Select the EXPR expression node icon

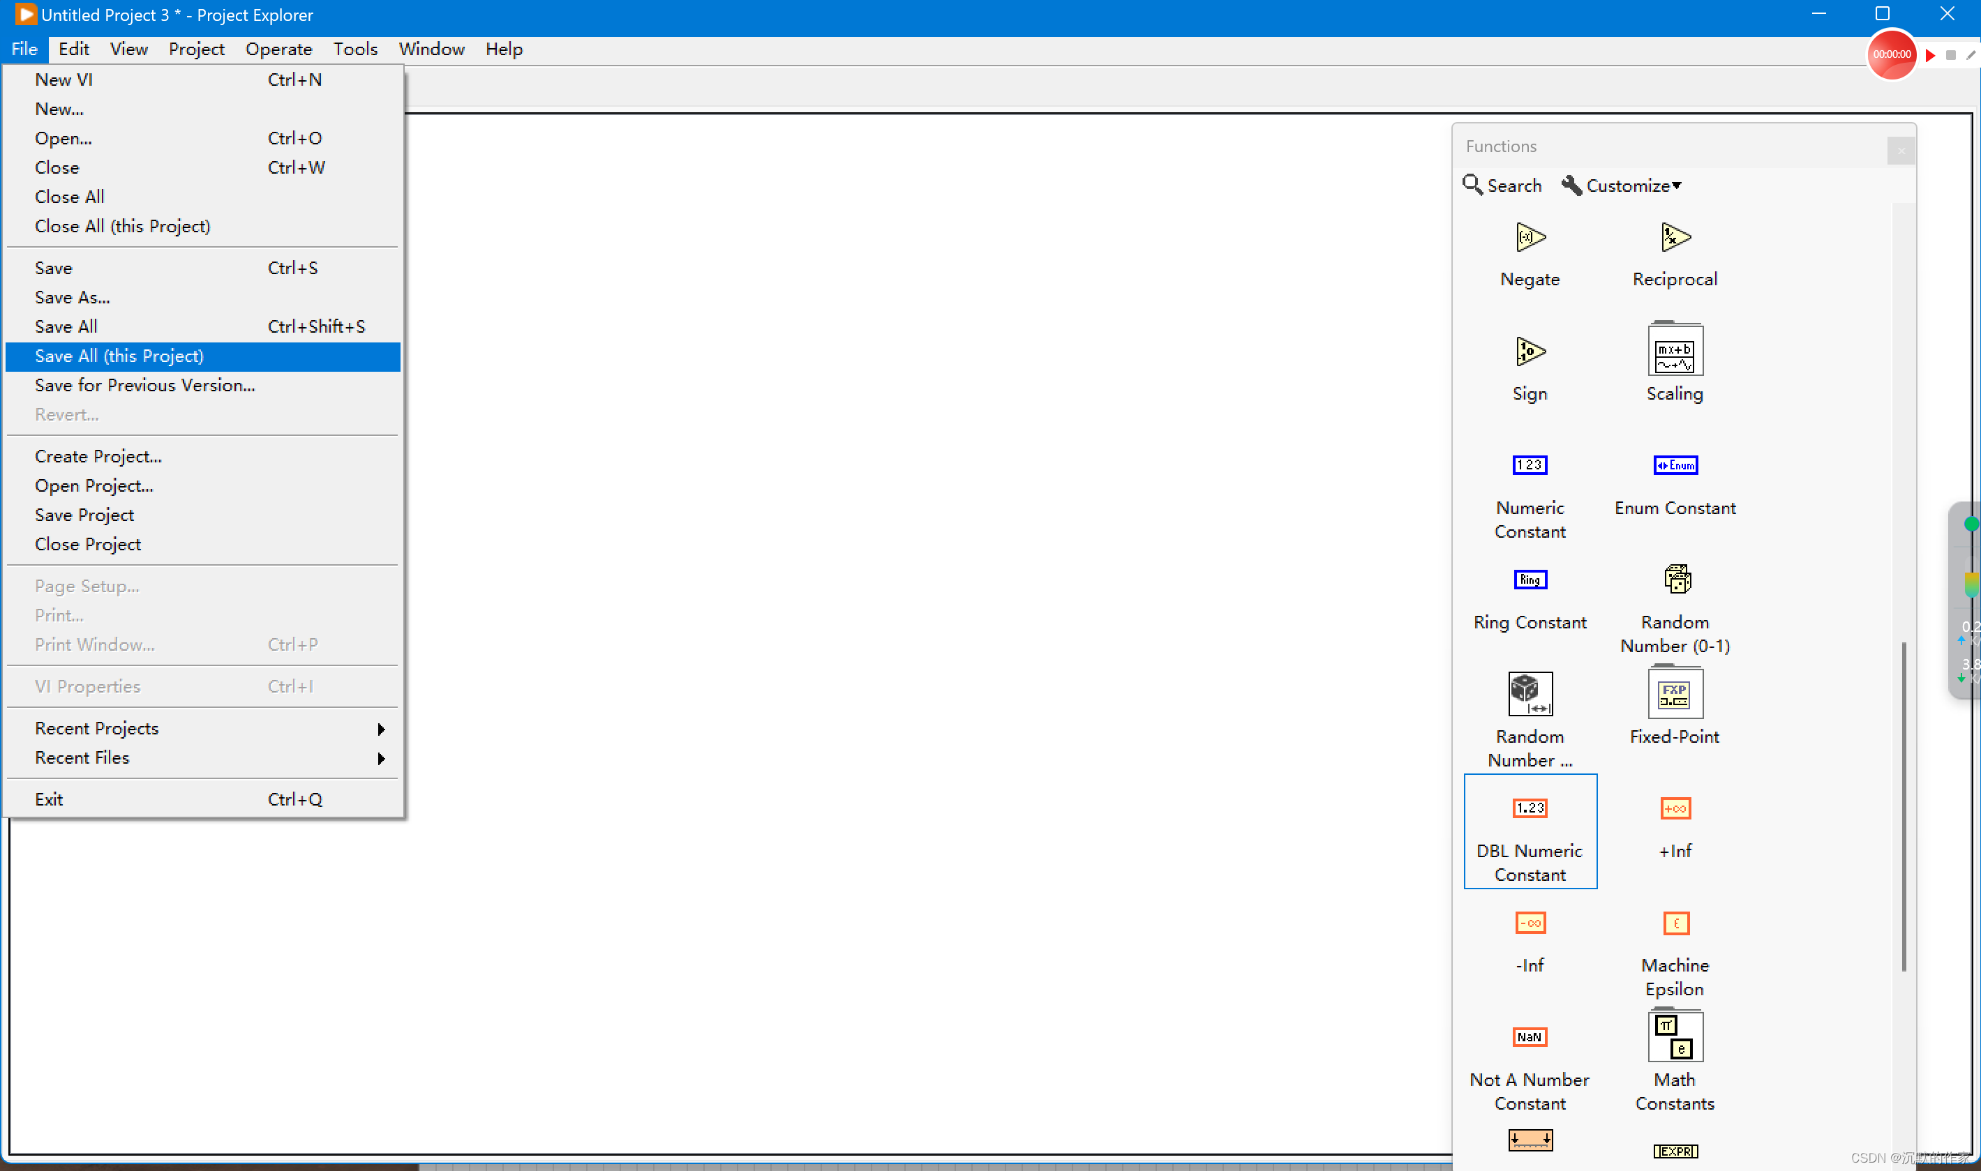1675,1151
